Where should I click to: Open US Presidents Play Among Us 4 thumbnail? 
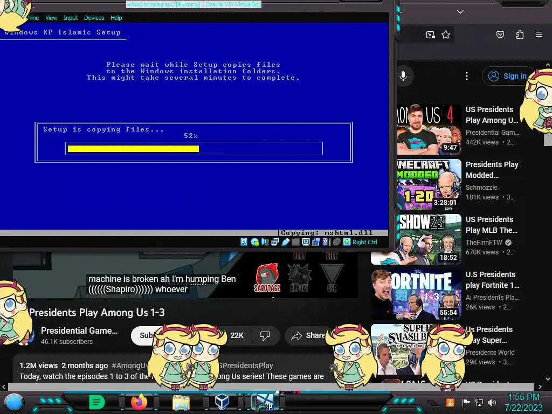point(429,129)
